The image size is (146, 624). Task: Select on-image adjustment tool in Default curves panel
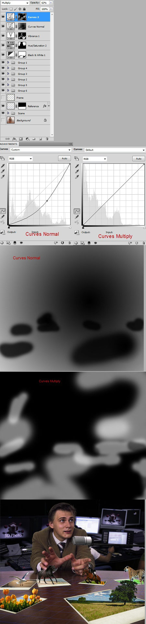point(77,158)
